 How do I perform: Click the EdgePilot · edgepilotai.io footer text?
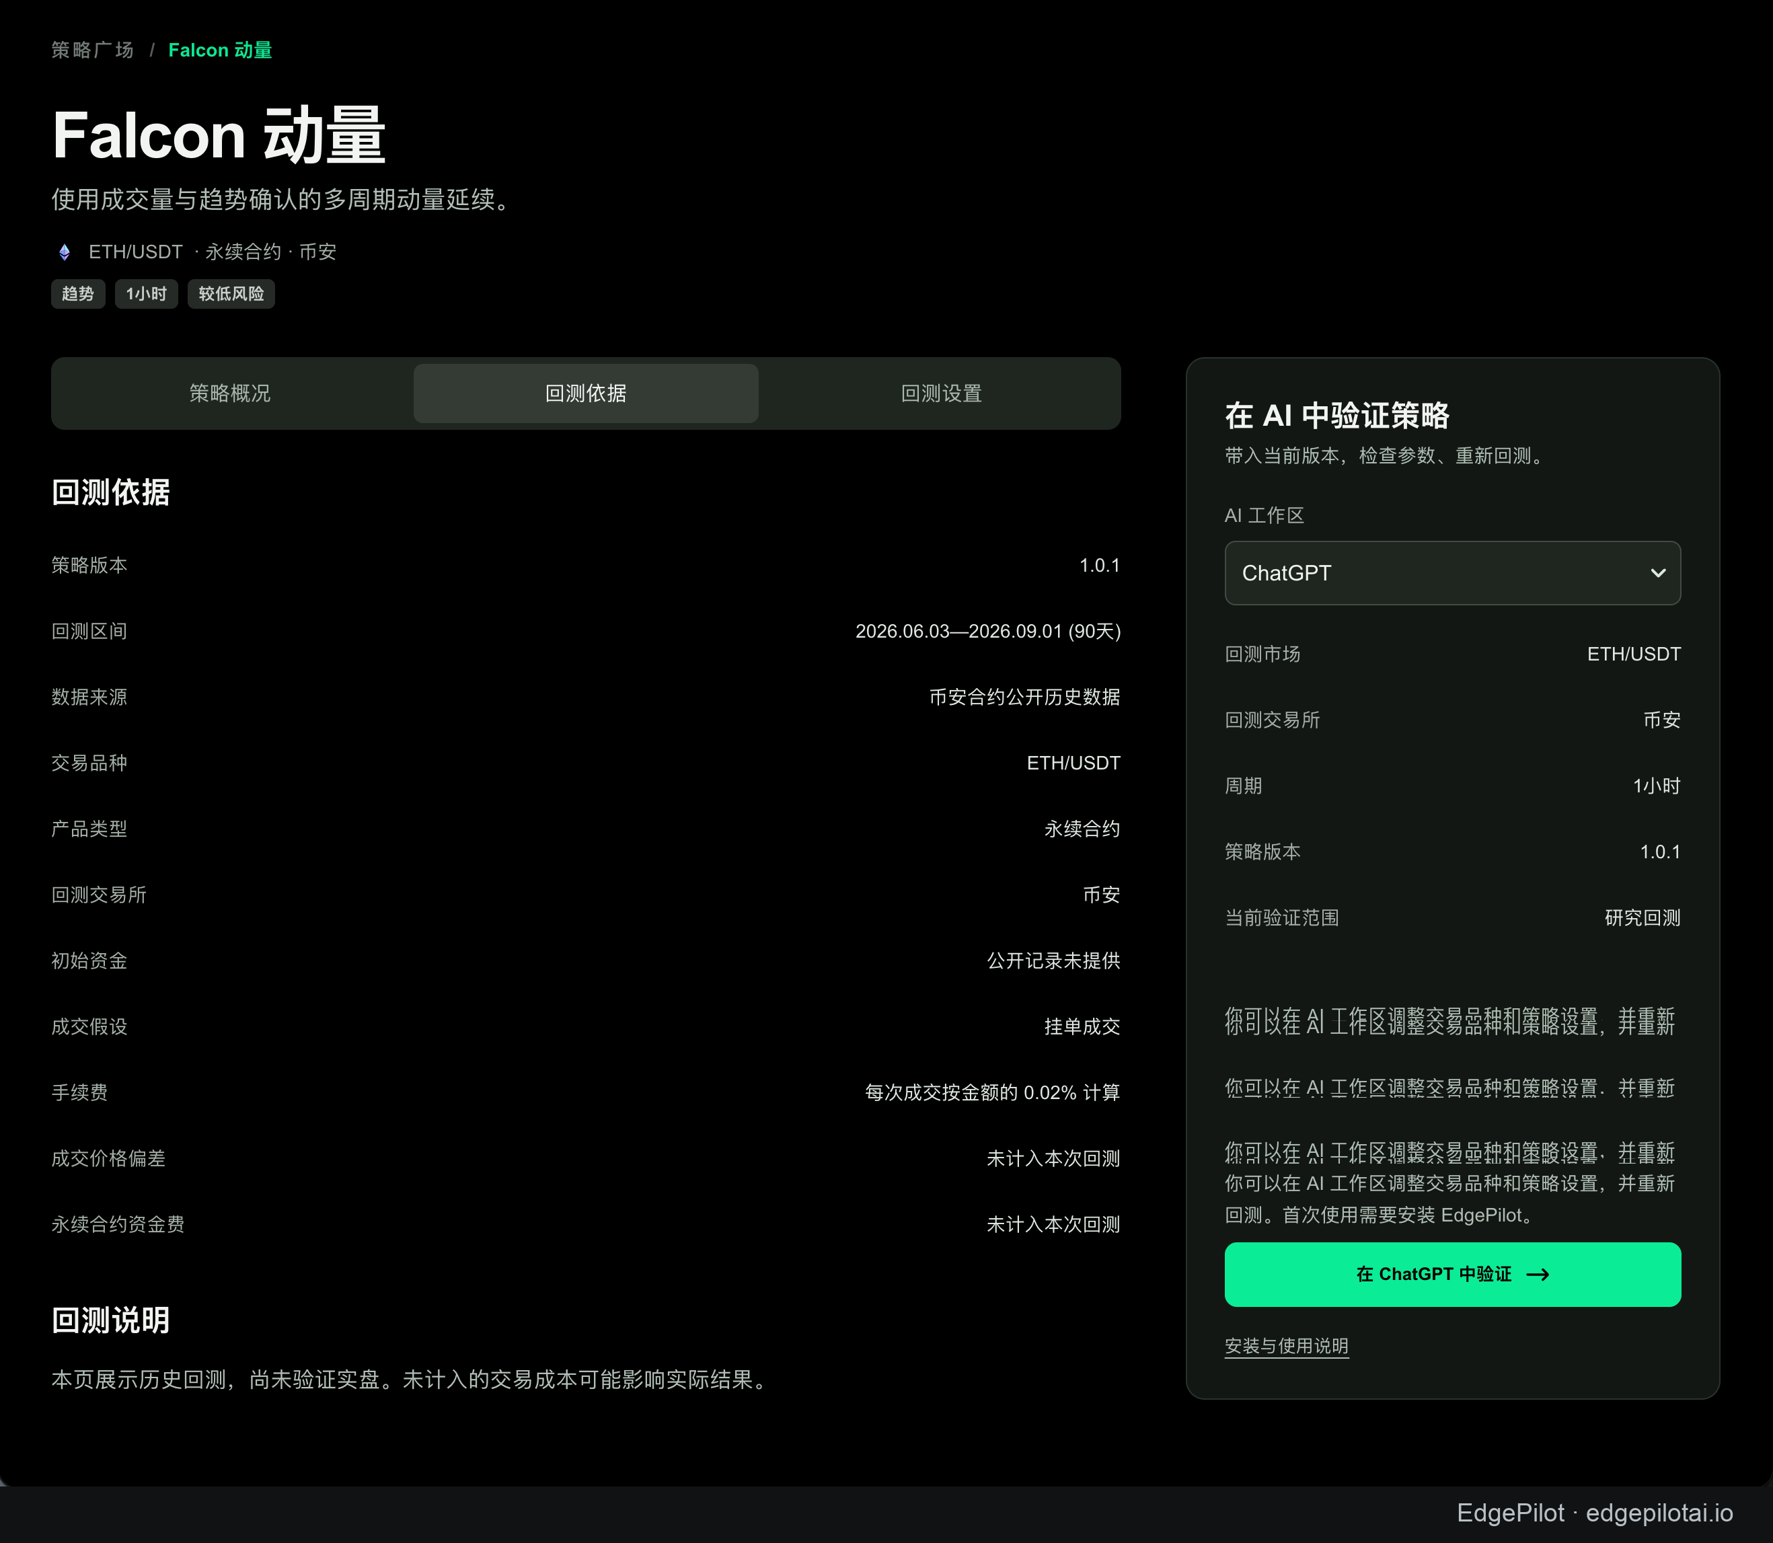point(1595,1513)
